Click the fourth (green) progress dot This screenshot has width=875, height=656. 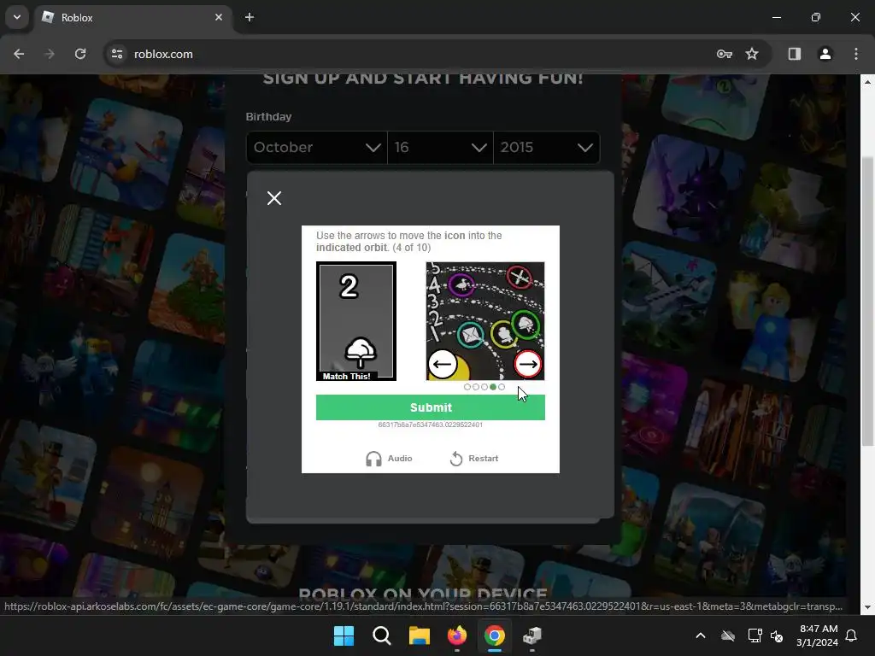[x=493, y=387]
